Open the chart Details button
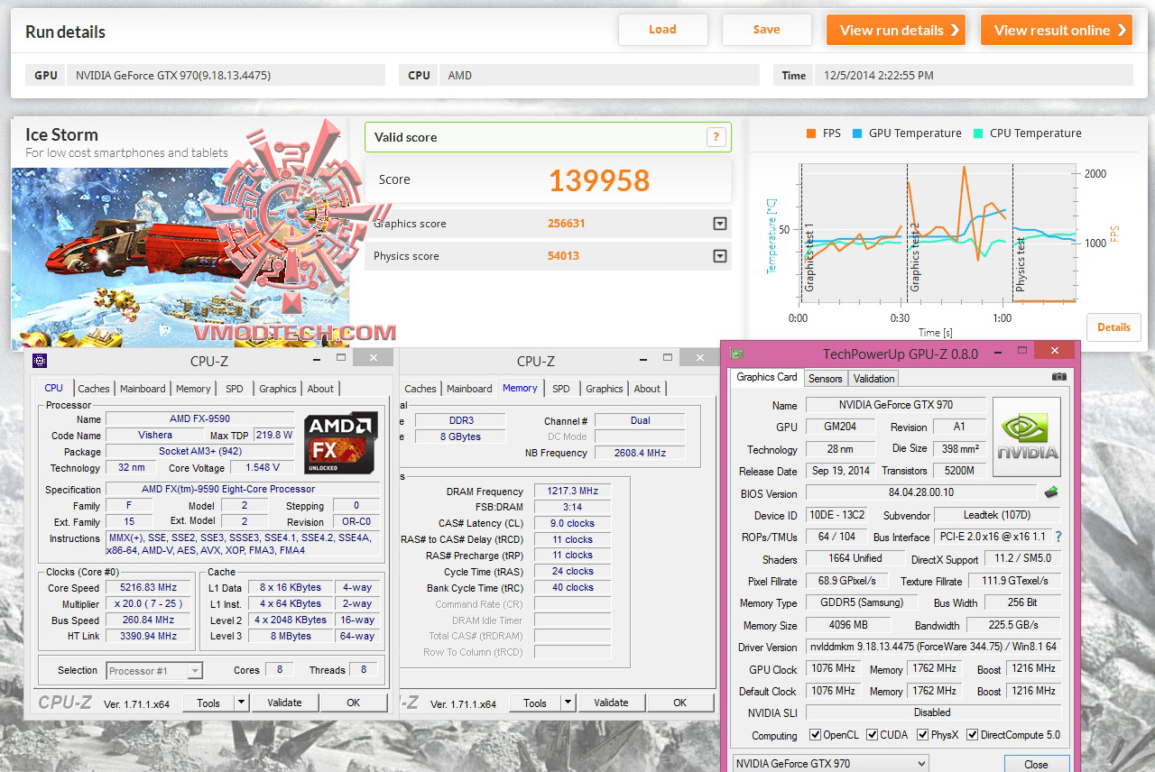This screenshot has width=1155, height=772. point(1113,327)
